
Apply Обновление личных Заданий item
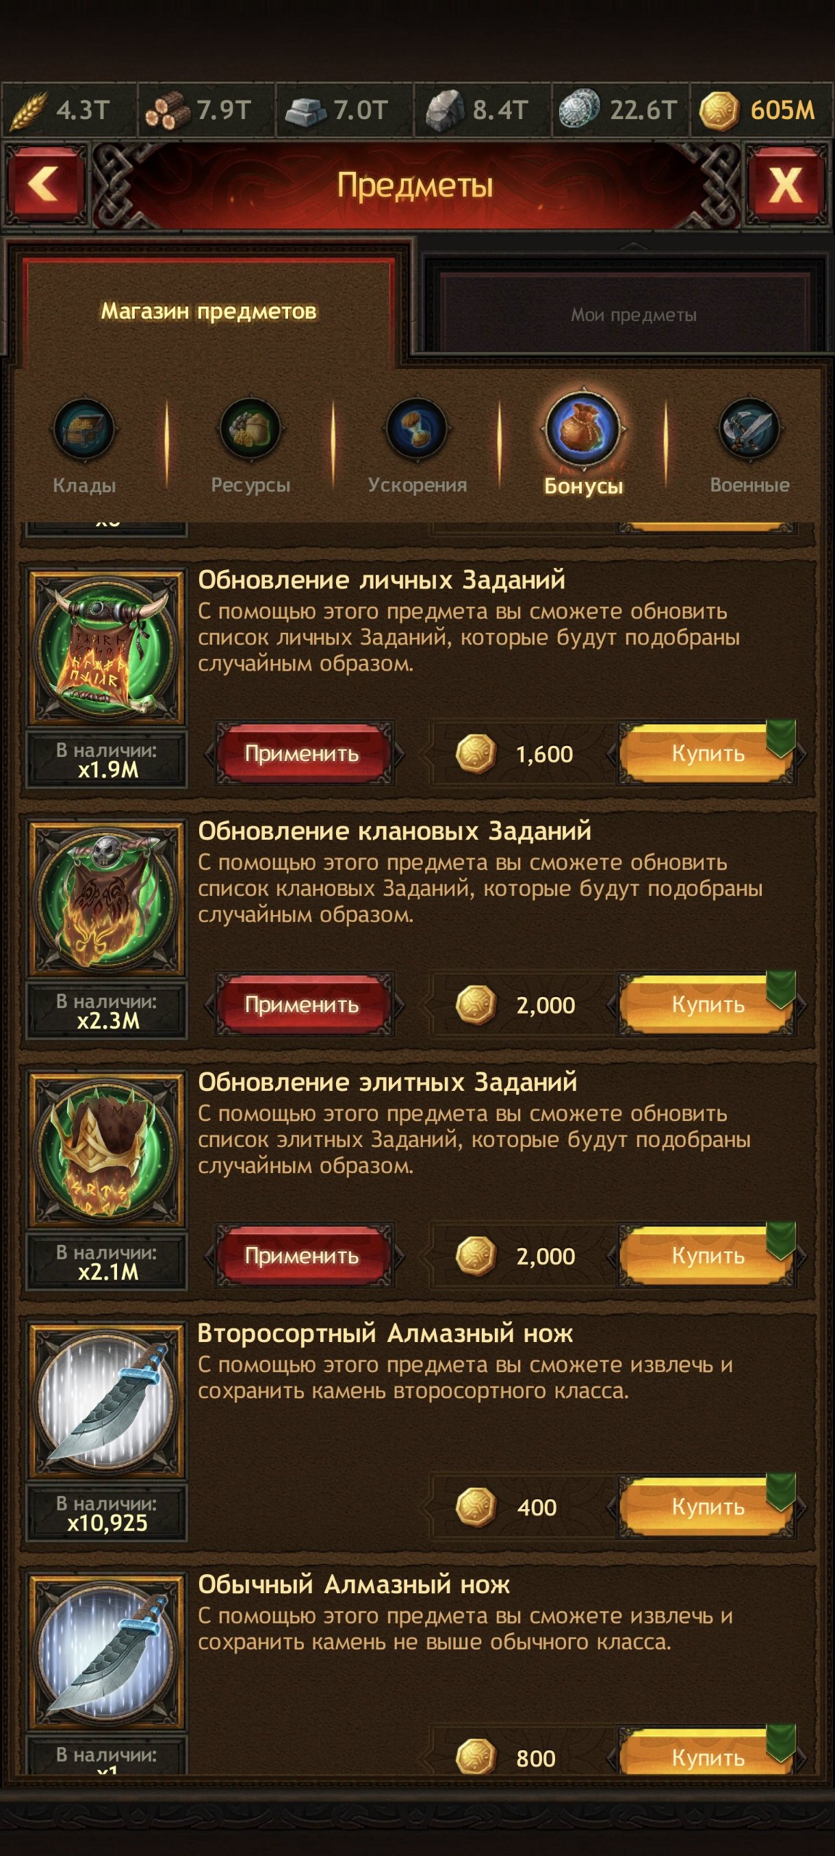point(302,753)
